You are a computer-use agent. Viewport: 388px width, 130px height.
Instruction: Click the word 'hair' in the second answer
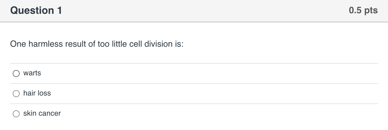(x=29, y=93)
